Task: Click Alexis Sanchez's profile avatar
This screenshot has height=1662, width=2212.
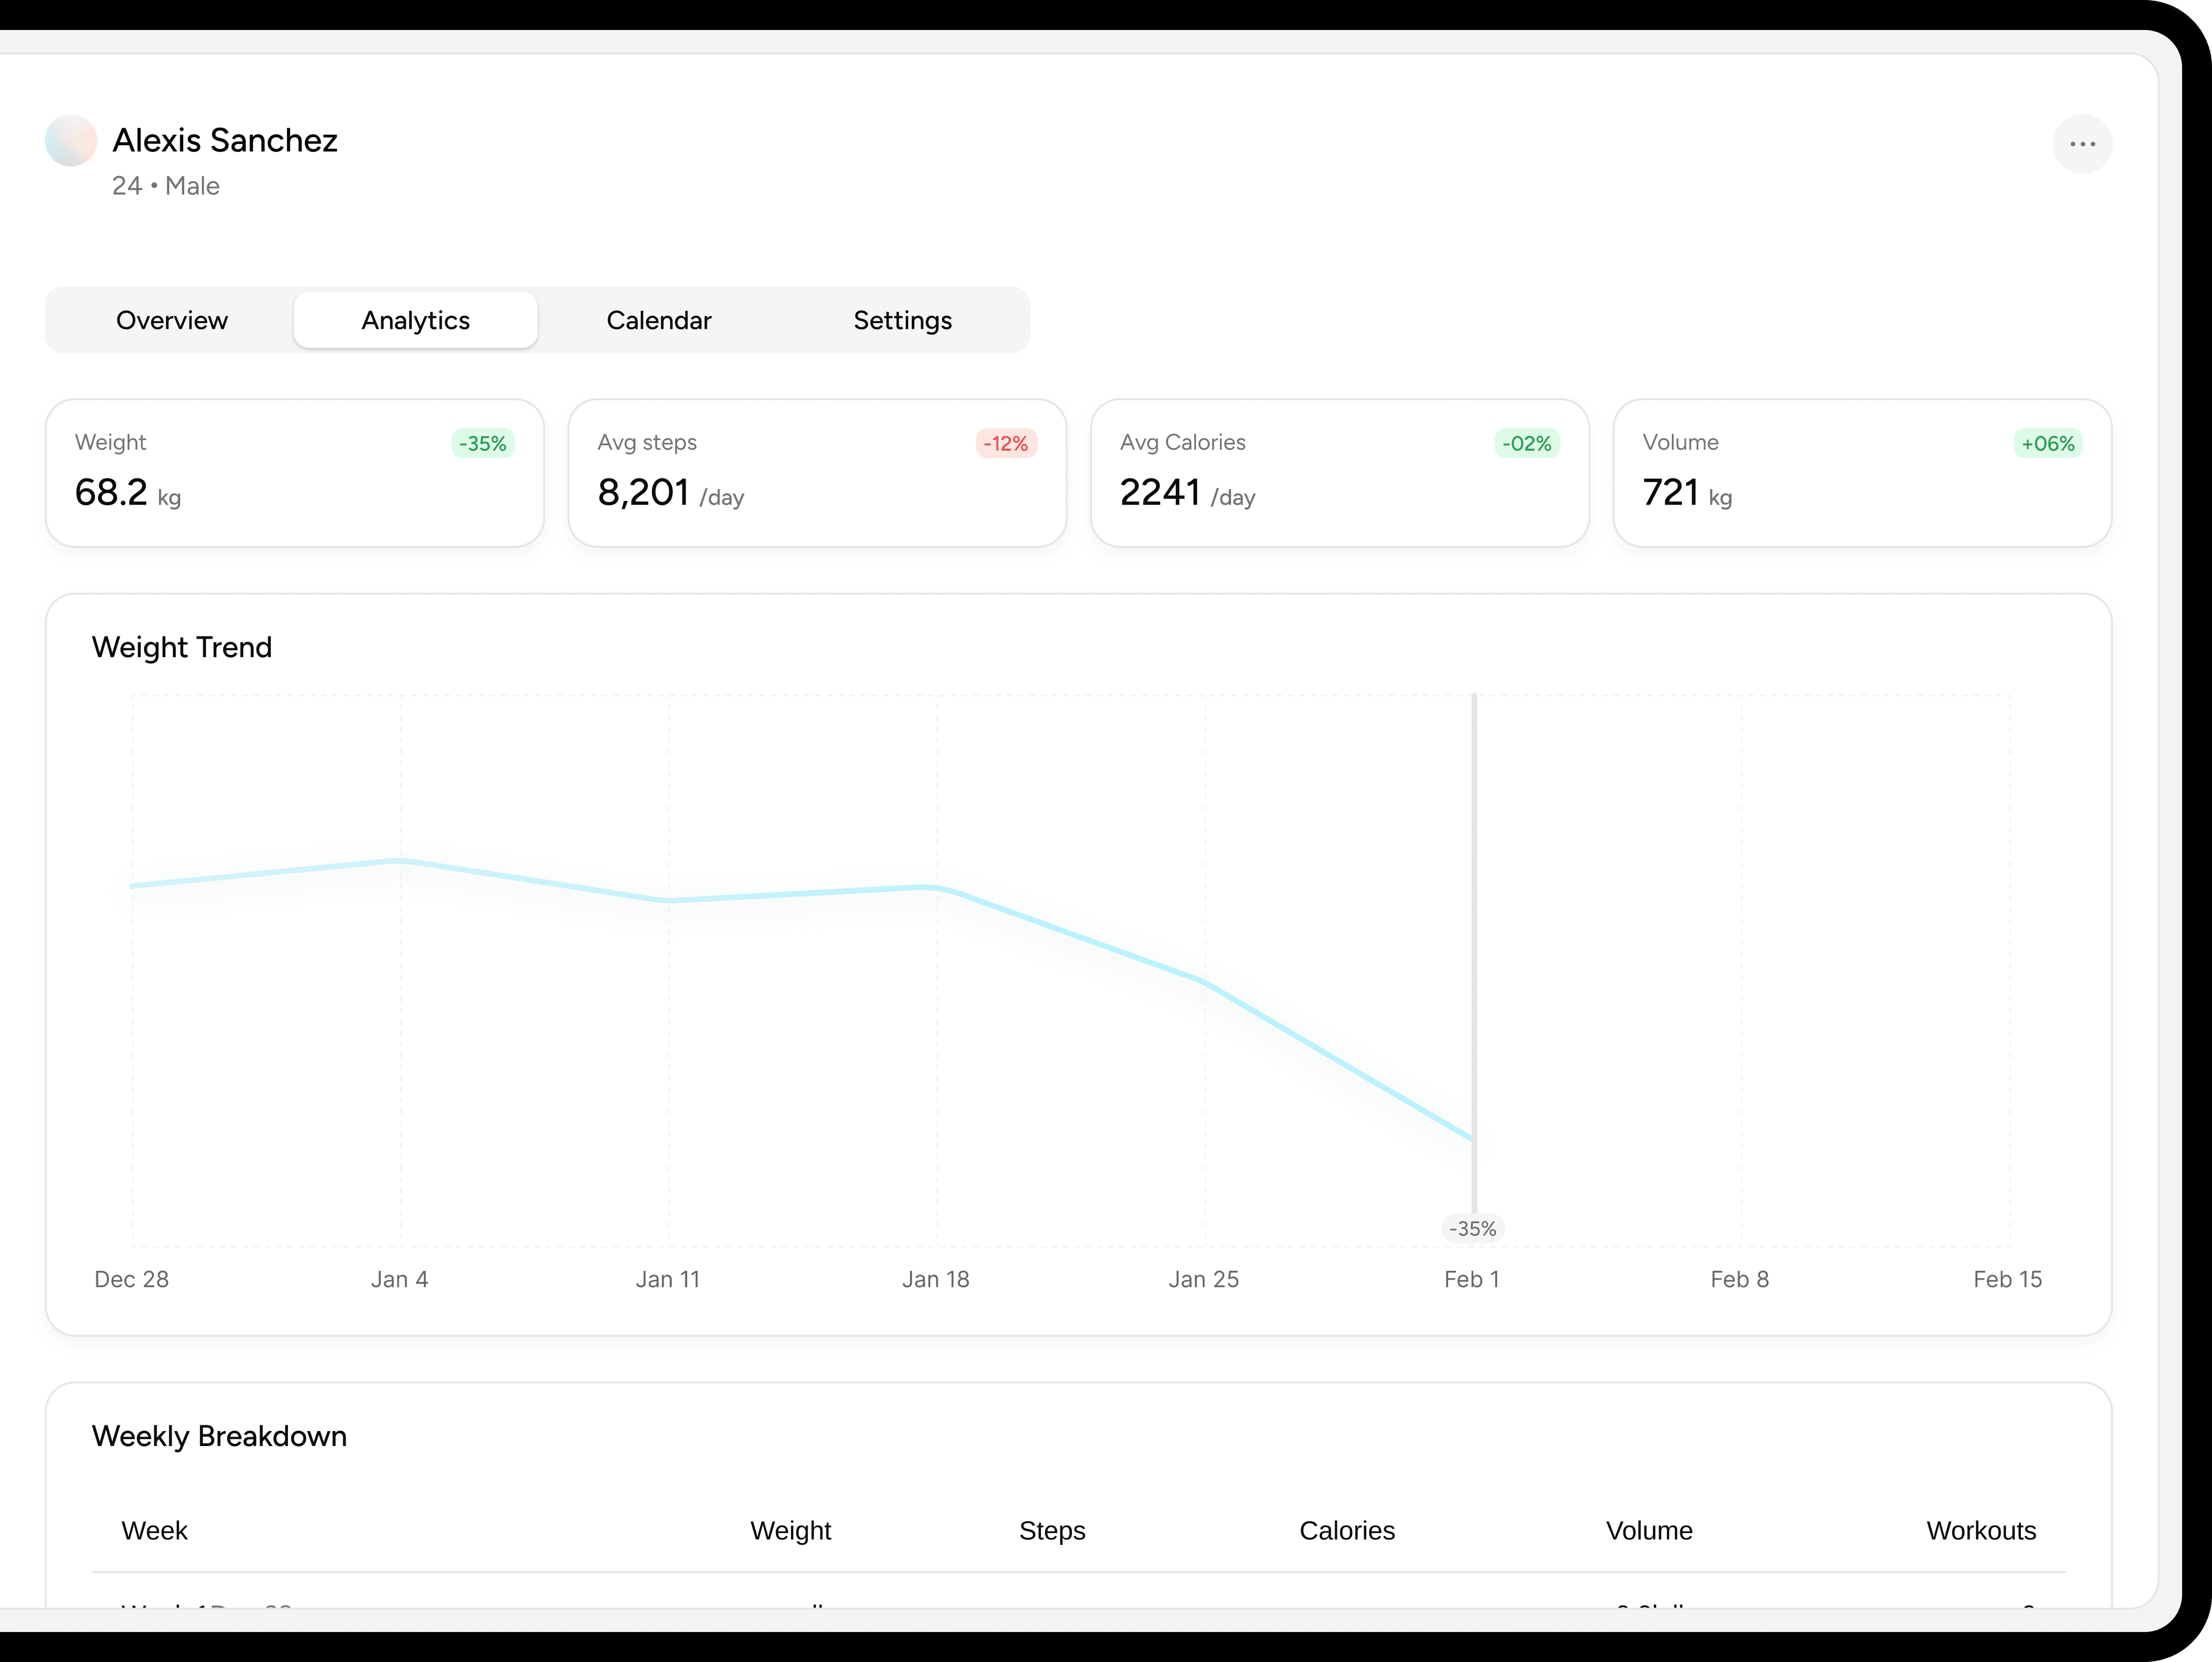Action: pos(70,141)
